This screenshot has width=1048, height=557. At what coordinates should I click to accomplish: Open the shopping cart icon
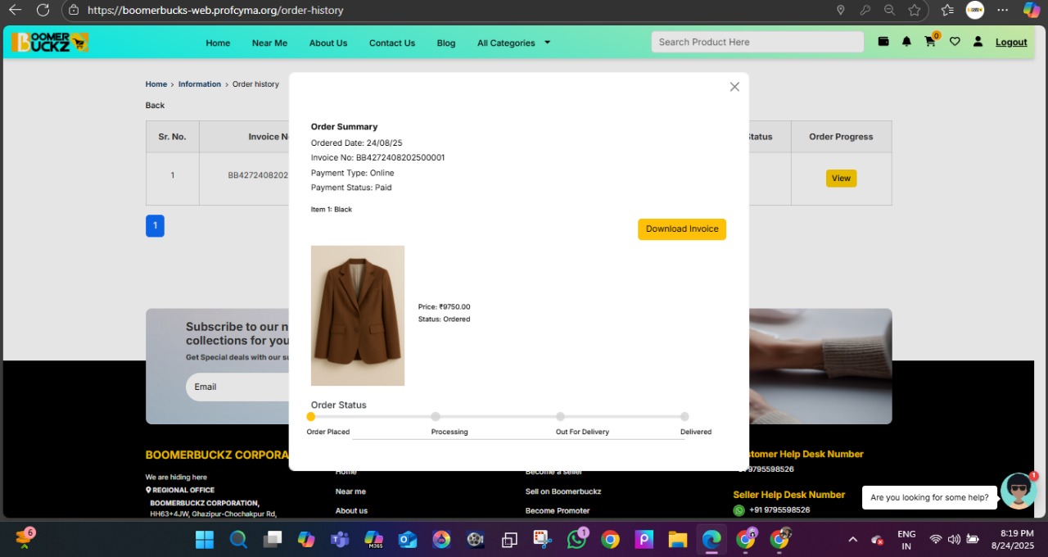tap(930, 42)
